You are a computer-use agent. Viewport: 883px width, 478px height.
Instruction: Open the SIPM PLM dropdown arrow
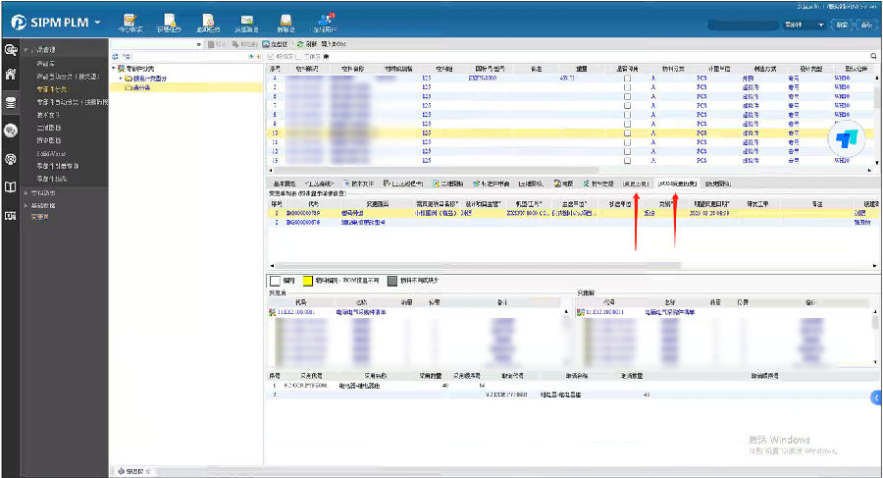(x=97, y=23)
